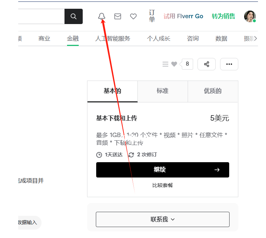Click the 基本下载和上传 package title
This screenshot has height=238, width=266.
click(x=117, y=118)
